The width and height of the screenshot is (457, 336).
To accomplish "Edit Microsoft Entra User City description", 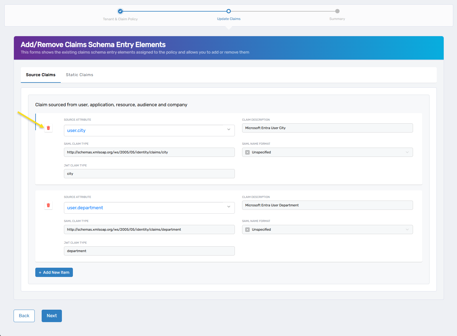I will pyautogui.click(x=327, y=128).
